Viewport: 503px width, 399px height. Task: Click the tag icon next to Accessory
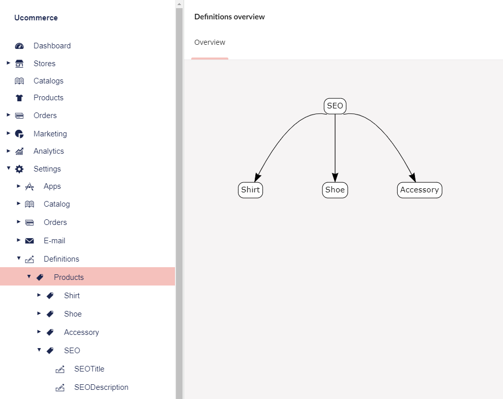(x=50, y=332)
